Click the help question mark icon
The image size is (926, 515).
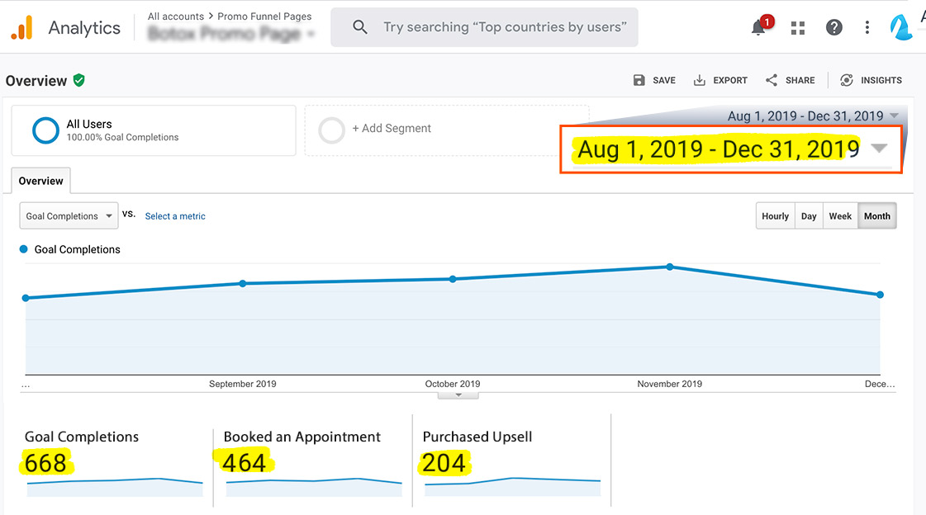pos(834,28)
